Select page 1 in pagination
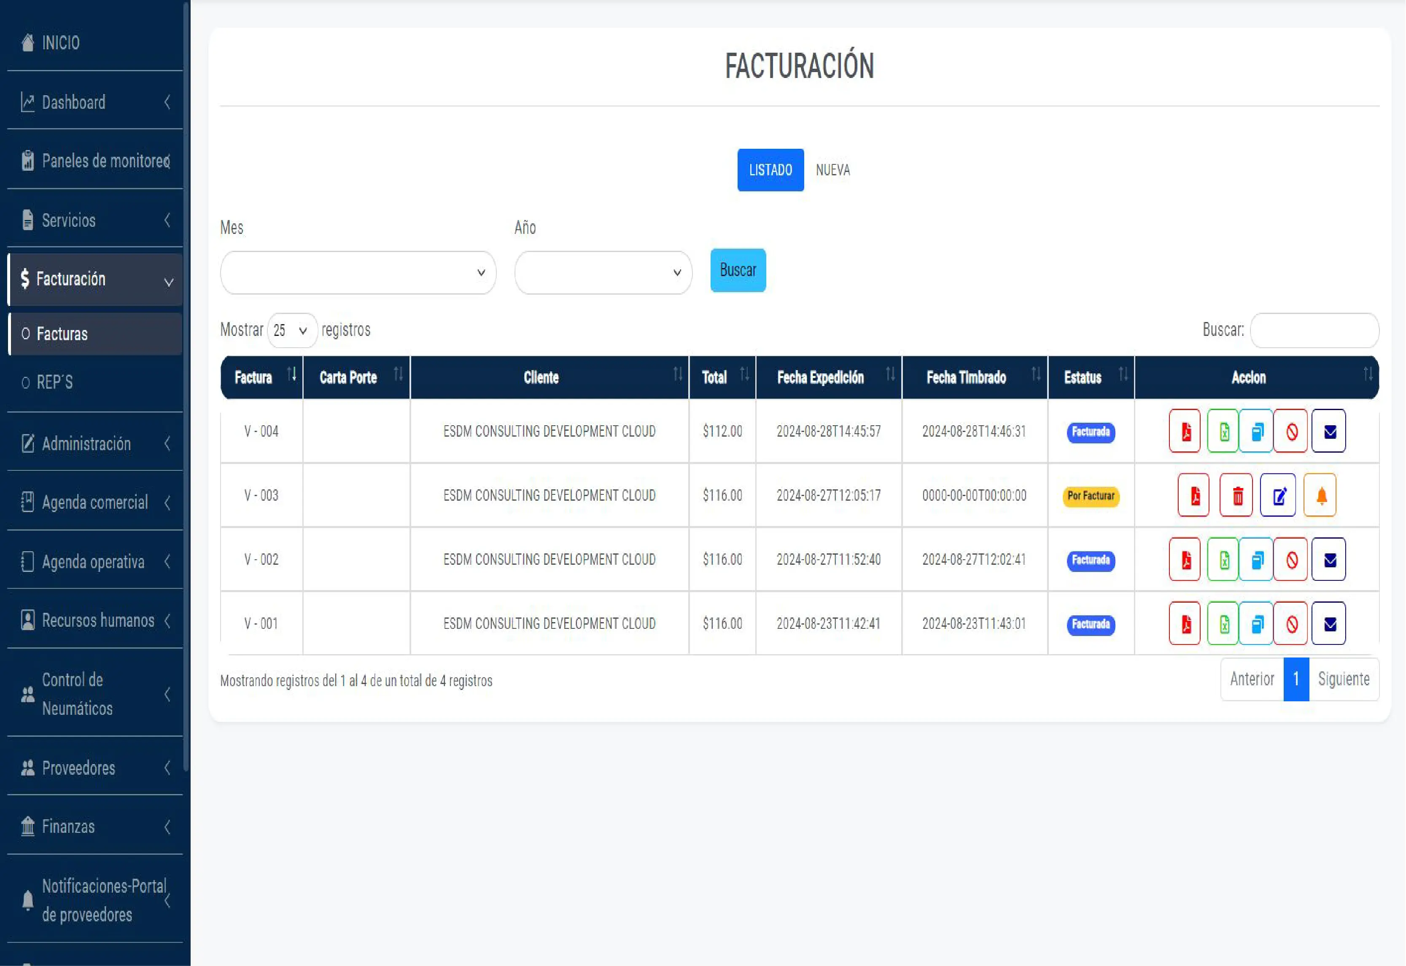 1296,679
